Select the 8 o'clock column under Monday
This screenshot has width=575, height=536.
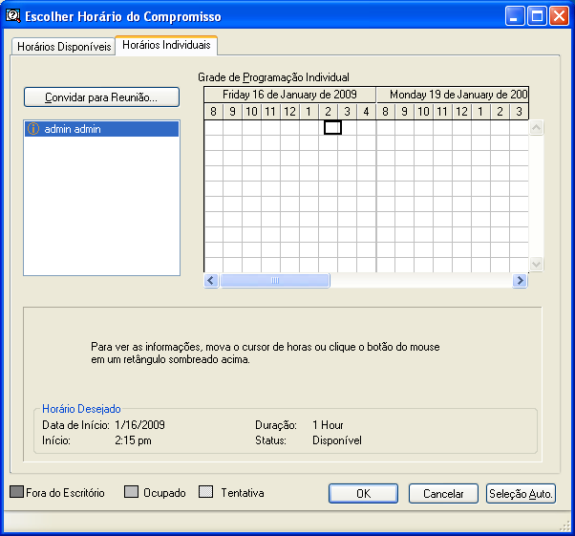[x=386, y=111]
